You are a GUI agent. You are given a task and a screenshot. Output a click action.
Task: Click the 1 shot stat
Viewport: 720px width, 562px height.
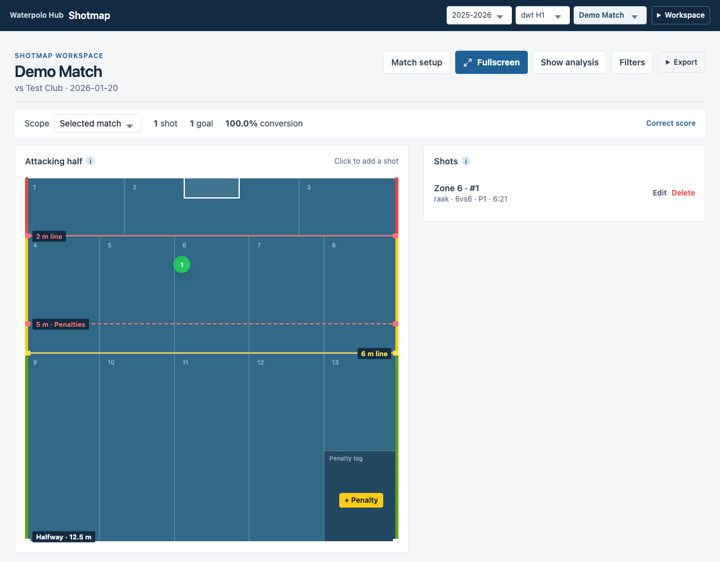pyautogui.click(x=165, y=123)
